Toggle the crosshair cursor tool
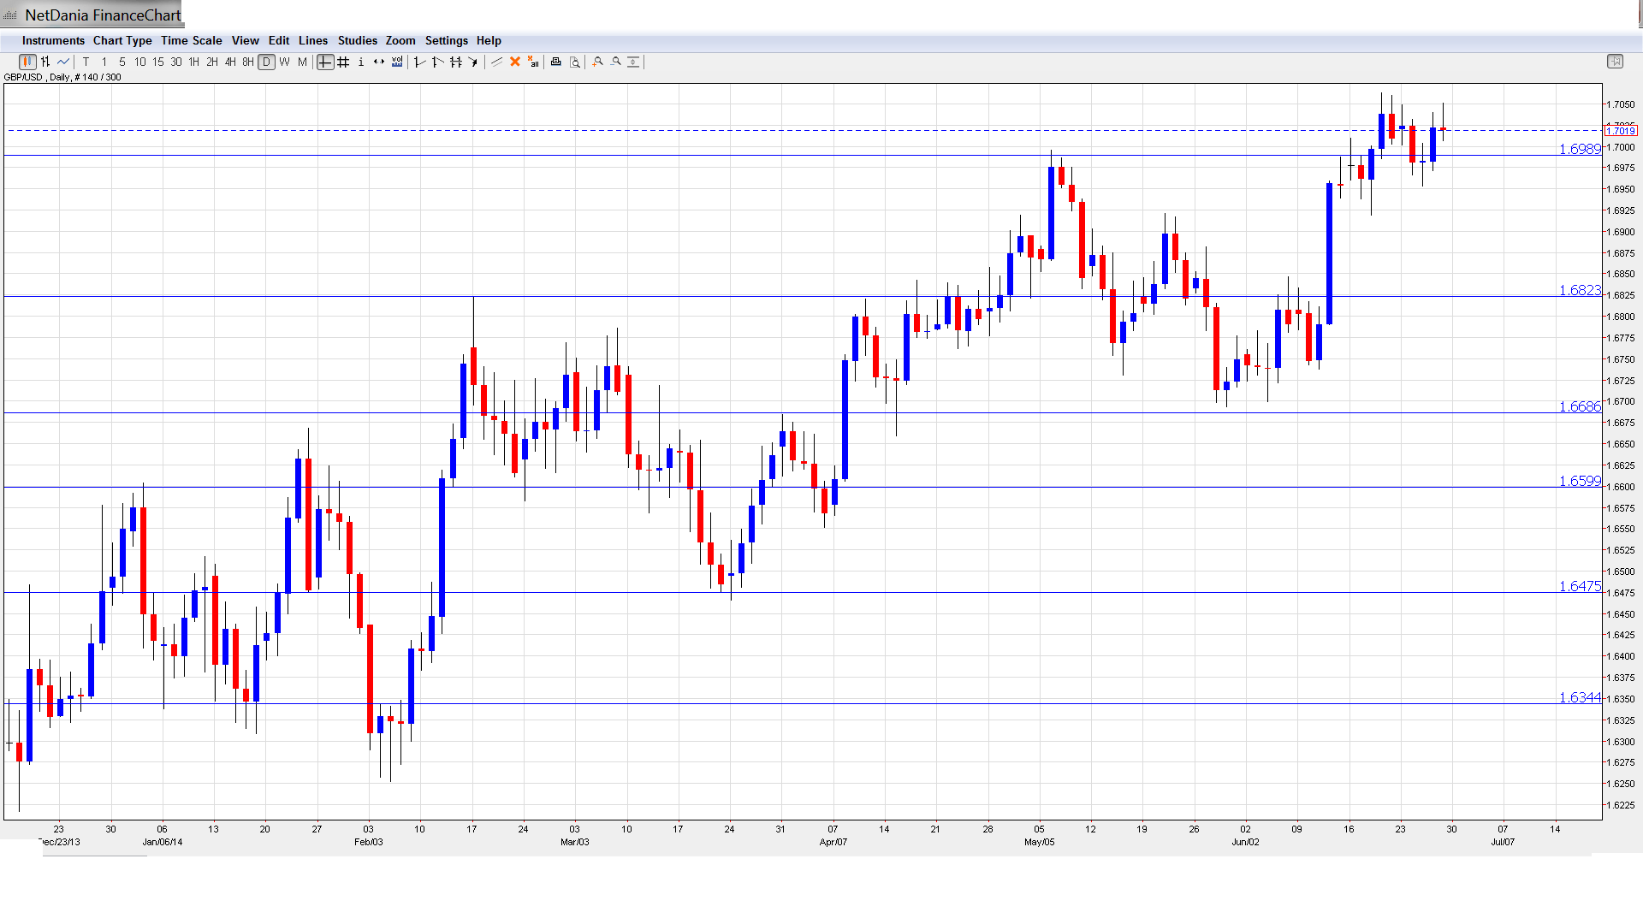The image size is (1643, 924). click(x=325, y=62)
